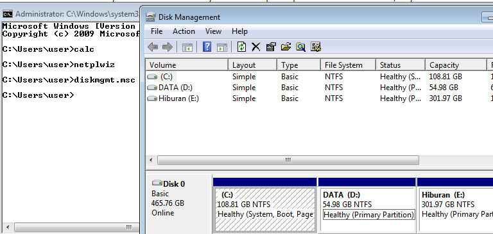
Task: Select the DATA (D:) volume row
Action: coord(320,88)
